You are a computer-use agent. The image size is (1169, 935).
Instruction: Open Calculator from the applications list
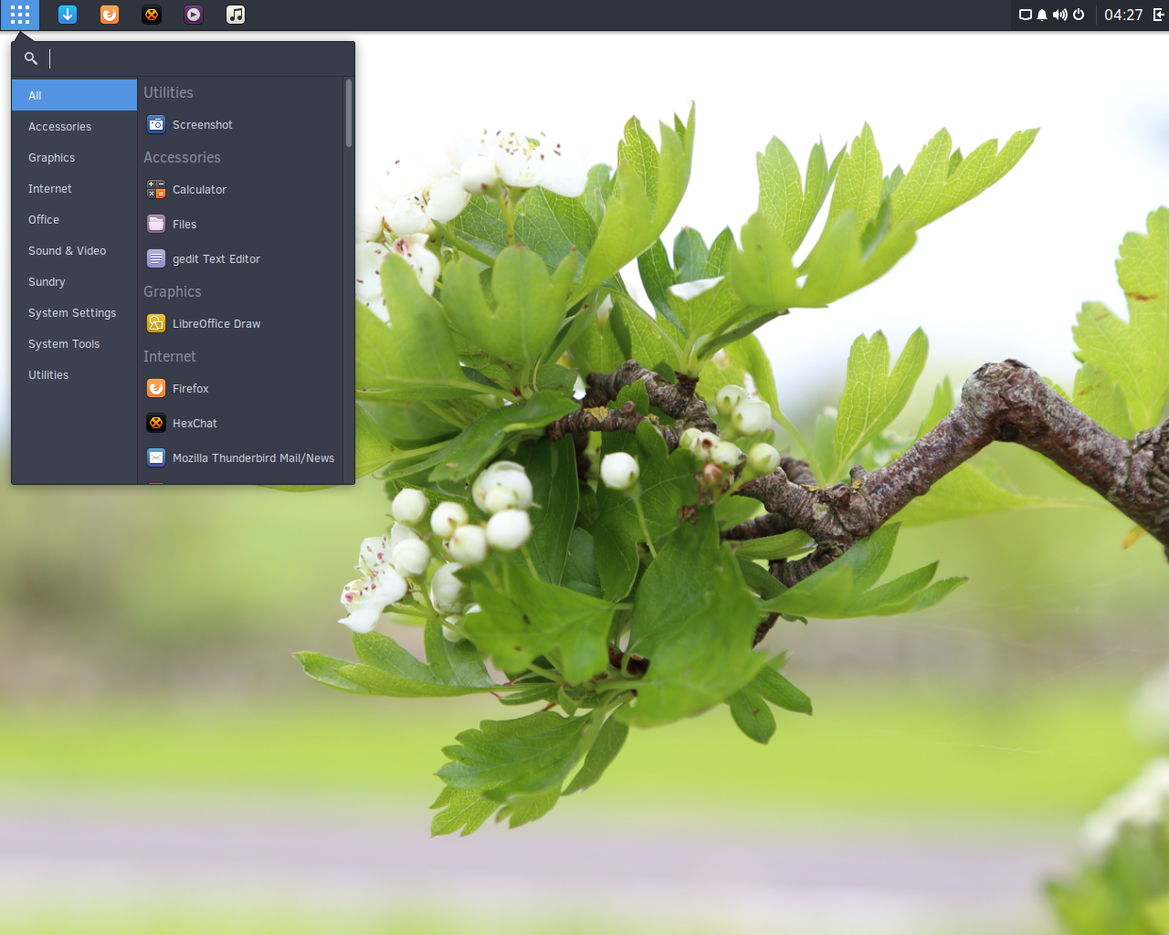(x=241, y=190)
